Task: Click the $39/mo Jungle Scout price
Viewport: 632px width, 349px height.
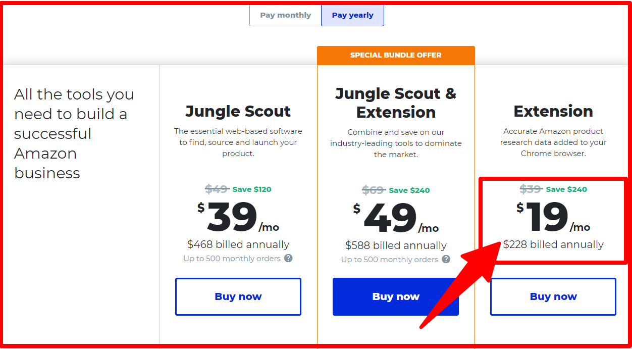Action: point(238,218)
